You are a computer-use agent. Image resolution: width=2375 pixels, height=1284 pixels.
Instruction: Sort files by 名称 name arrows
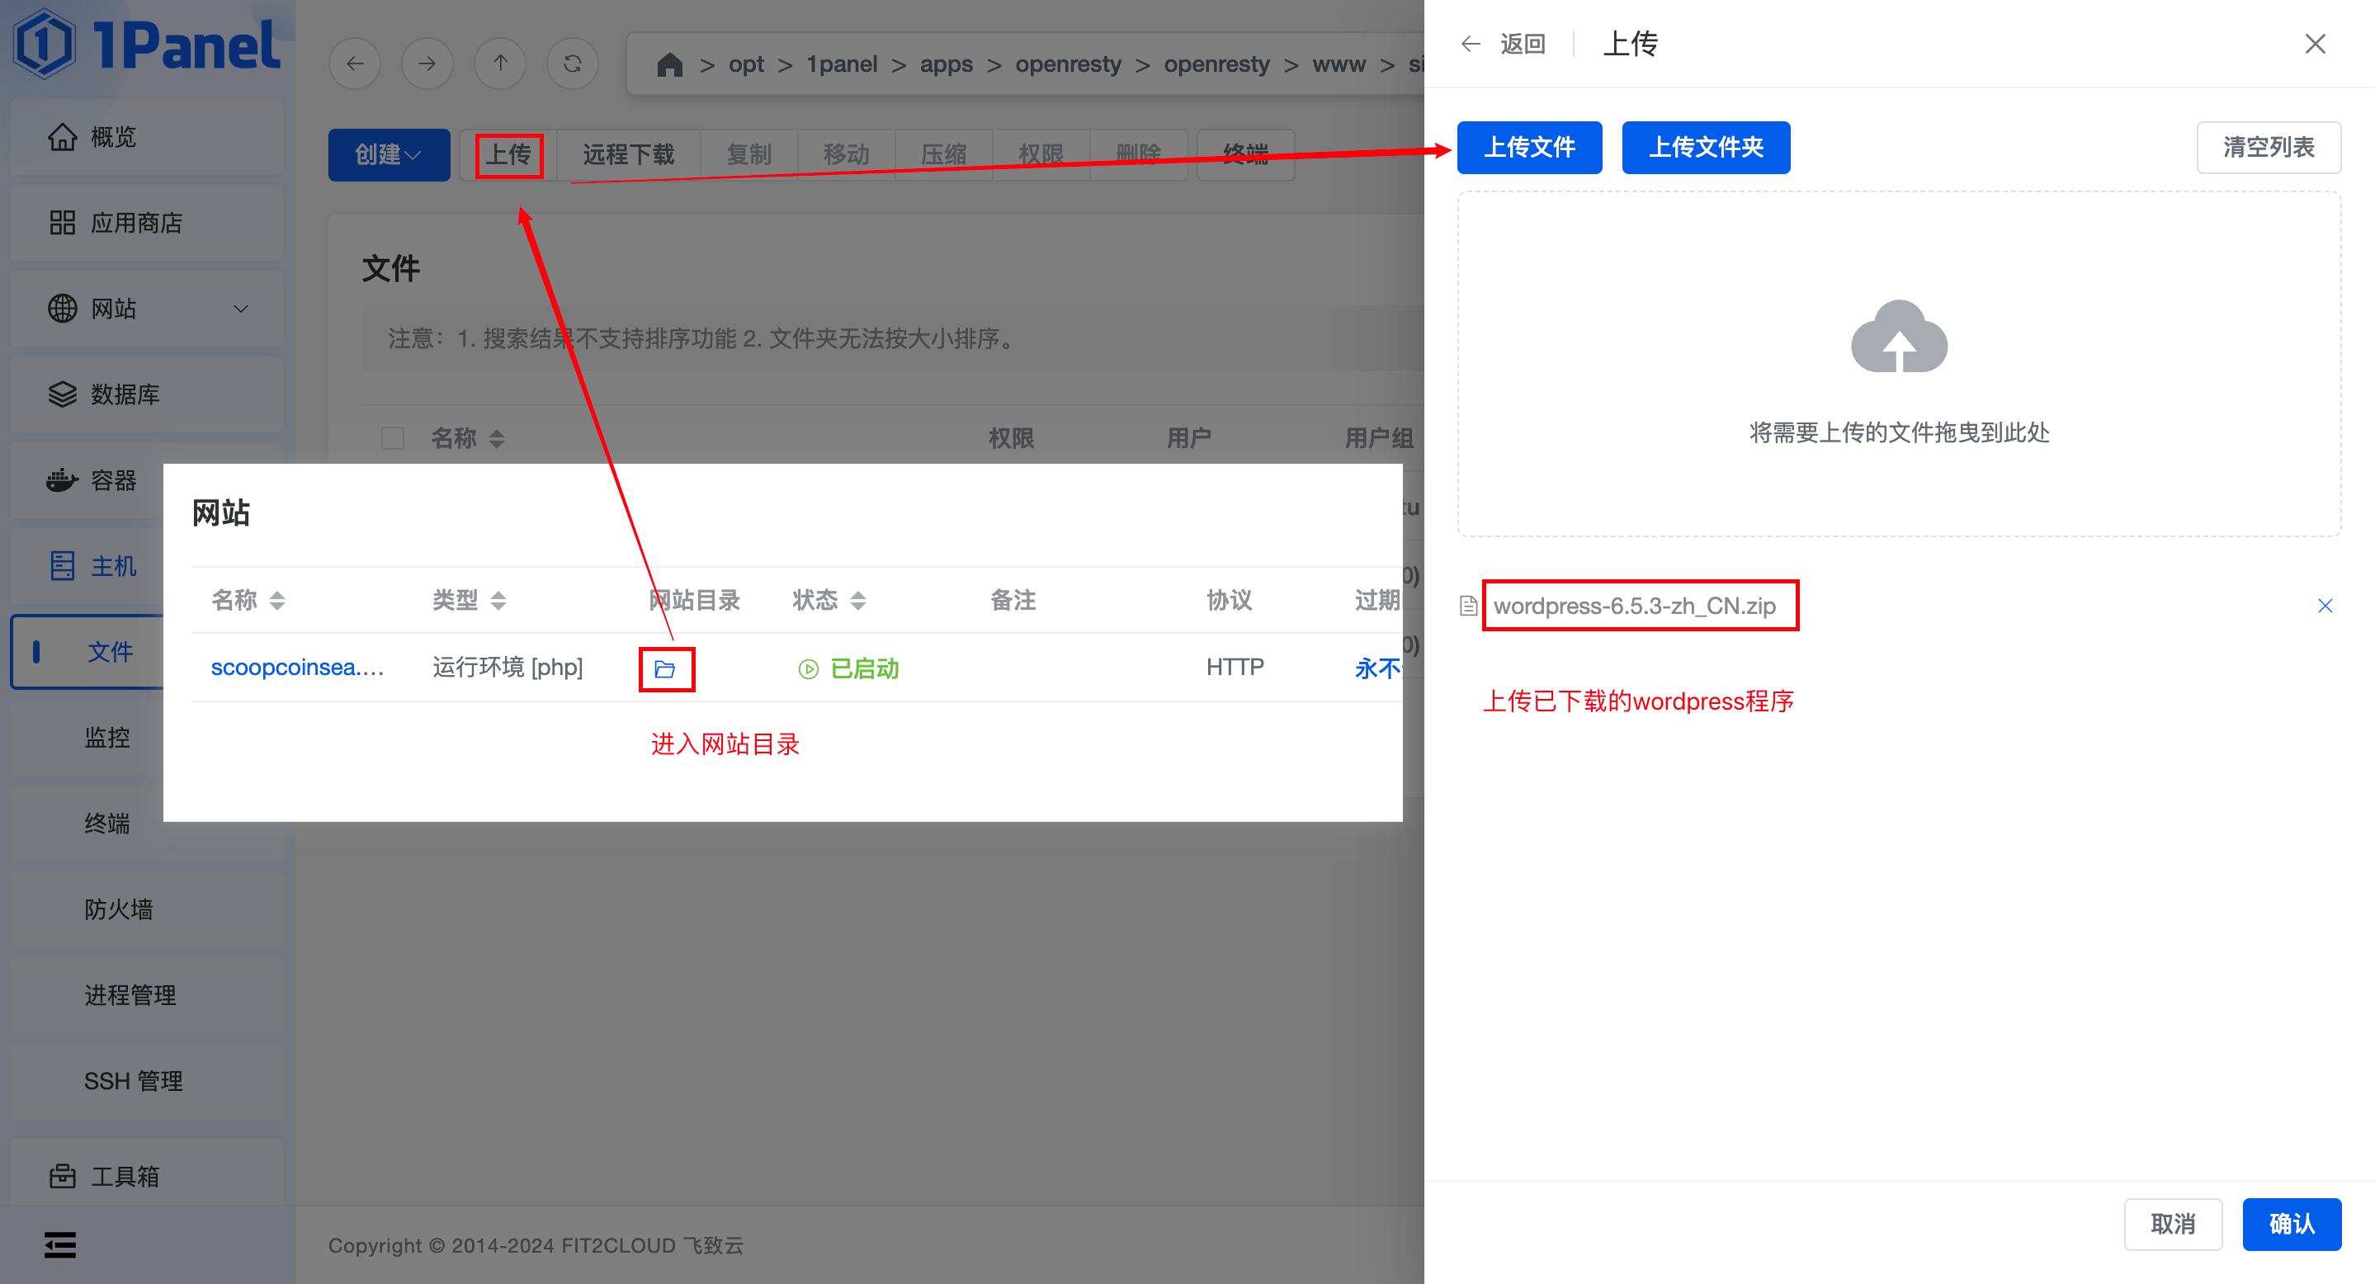[x=497, y=439]
